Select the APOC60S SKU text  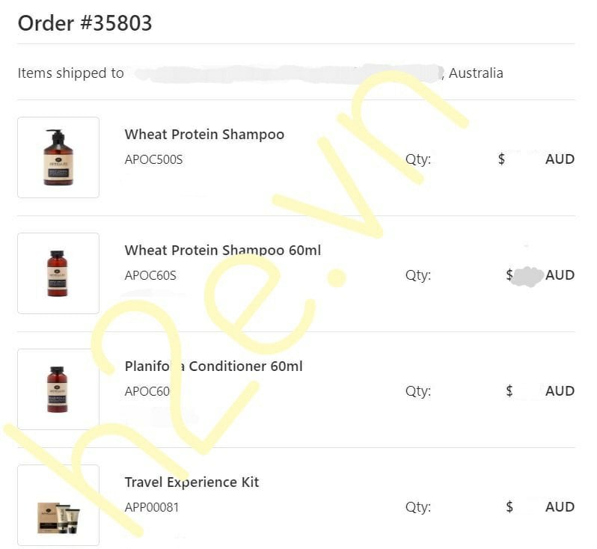point(150,274)
